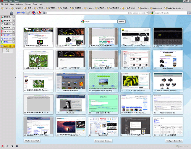Open speed dial 23, Yahoo! JAPAN
The image size is (191, 149).
(x=103, y=126)
